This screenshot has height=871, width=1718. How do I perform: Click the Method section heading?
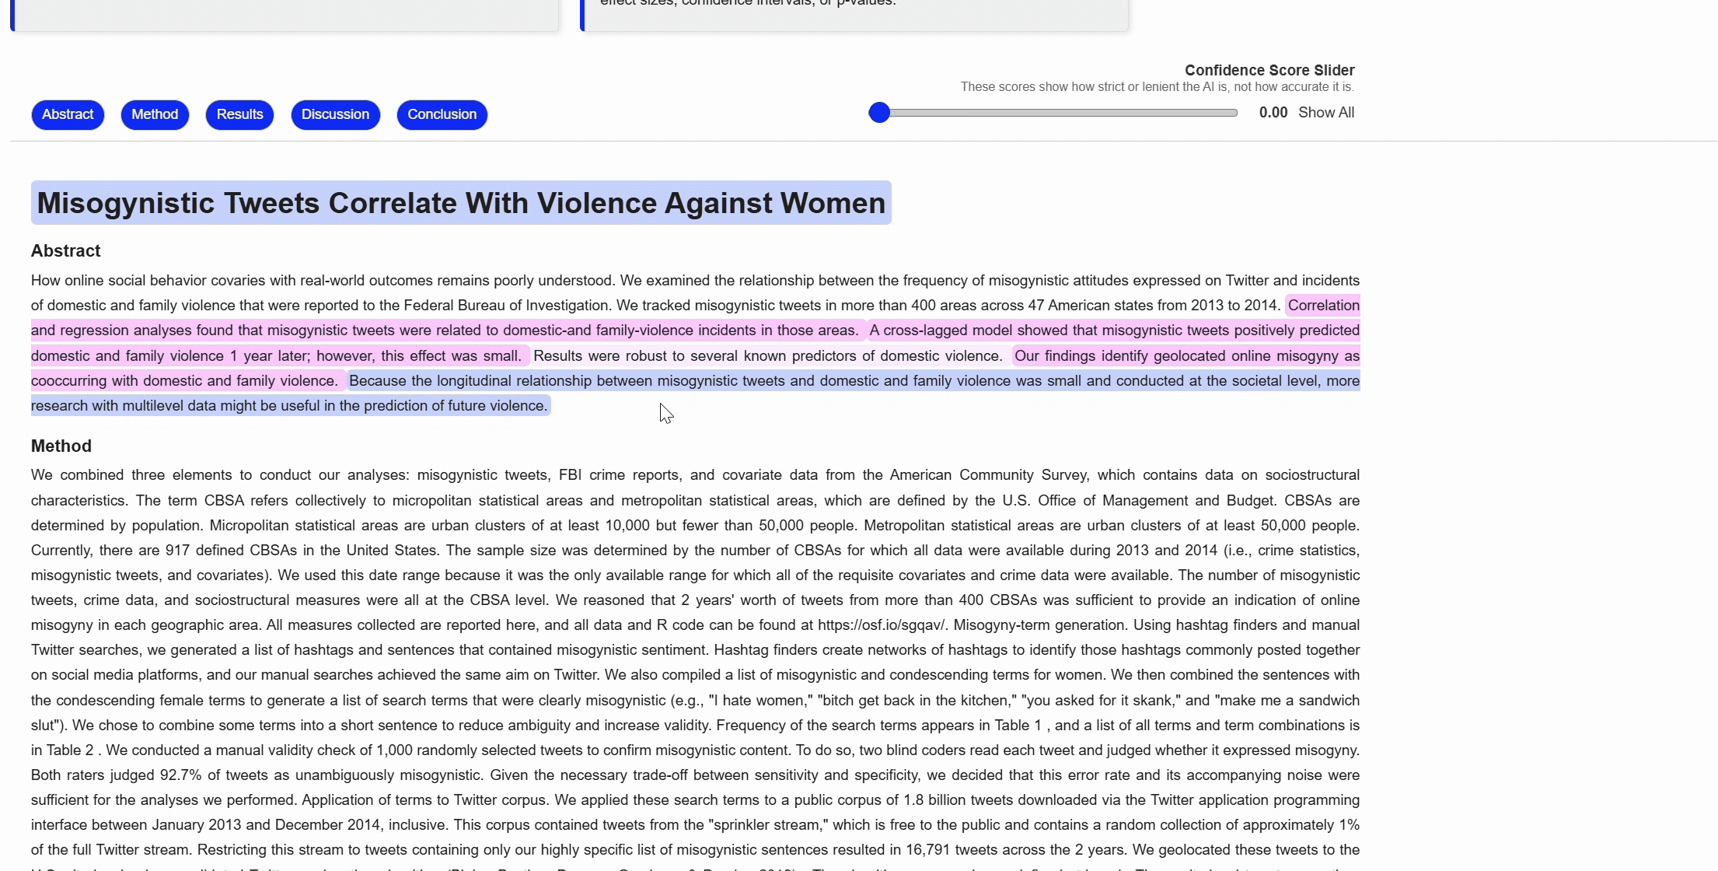point(61,446)
